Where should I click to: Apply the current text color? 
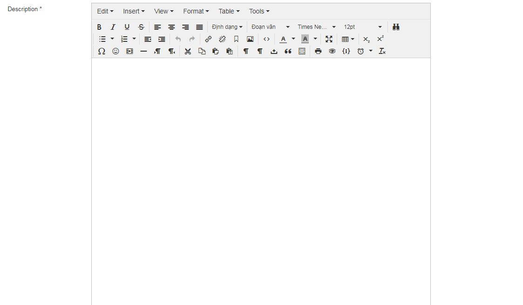[283, 40]
